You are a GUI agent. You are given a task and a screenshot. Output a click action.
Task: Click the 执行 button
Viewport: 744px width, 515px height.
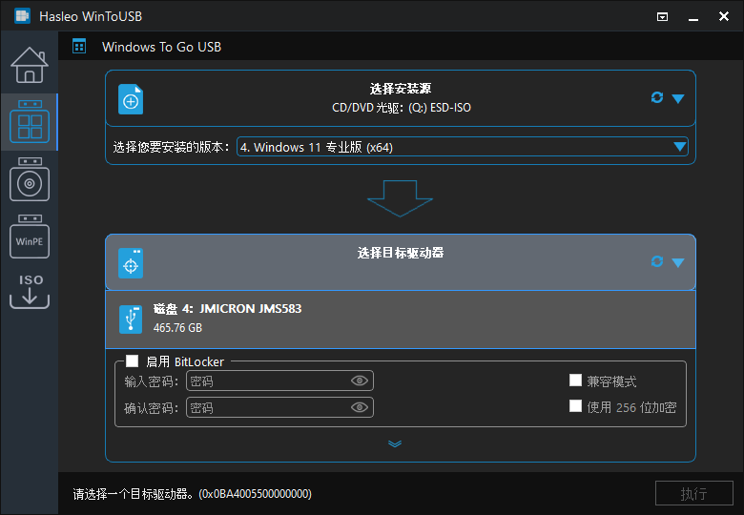tap(694, 493)
